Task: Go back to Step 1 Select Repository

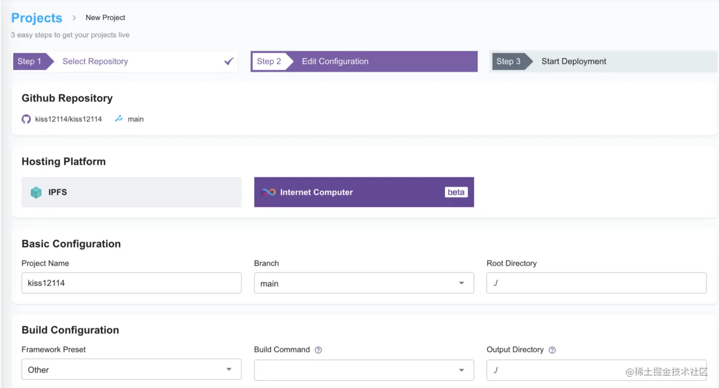Action: pos(95,62)
